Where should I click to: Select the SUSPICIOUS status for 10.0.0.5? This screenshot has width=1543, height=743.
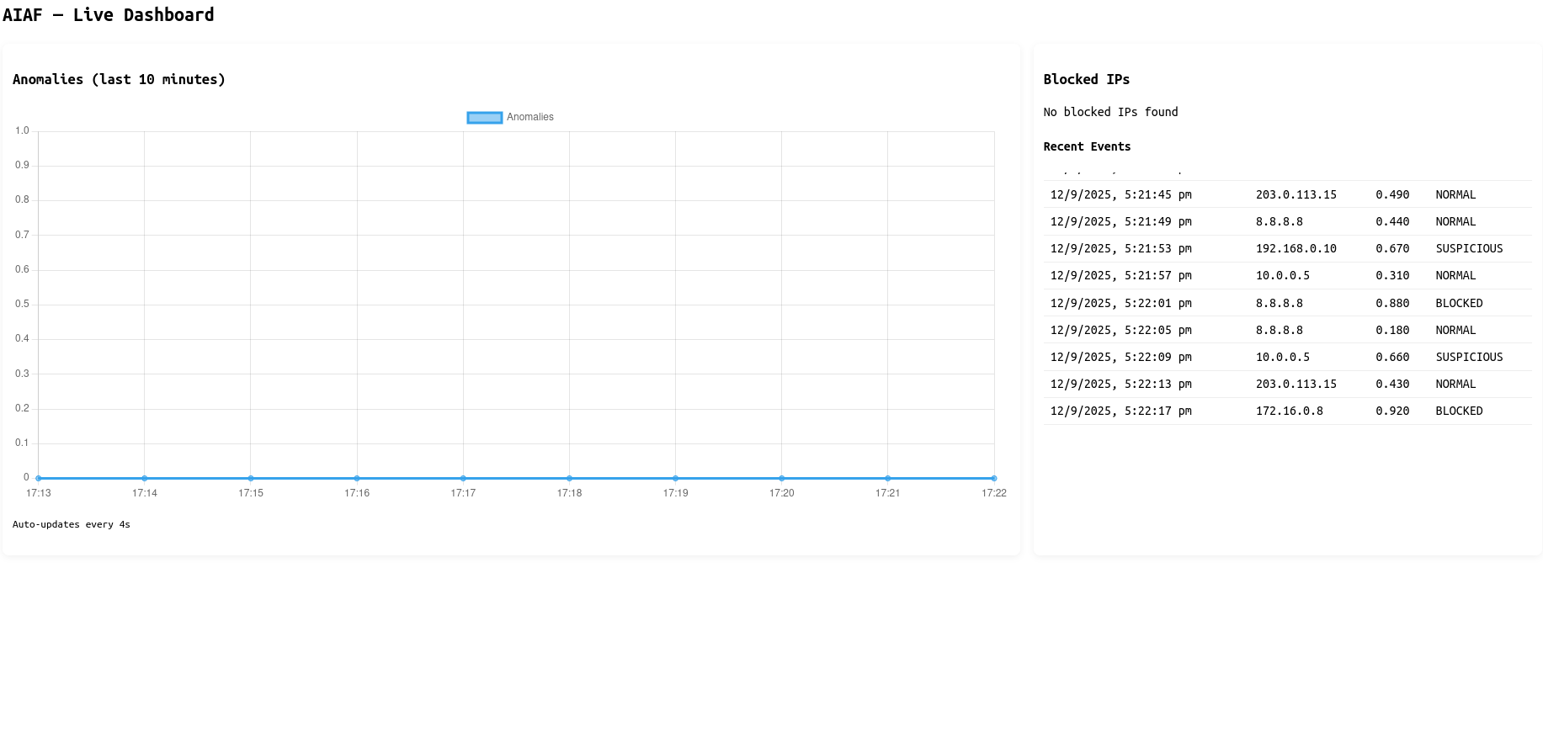pyautogui.click(x=1469, y=358)
